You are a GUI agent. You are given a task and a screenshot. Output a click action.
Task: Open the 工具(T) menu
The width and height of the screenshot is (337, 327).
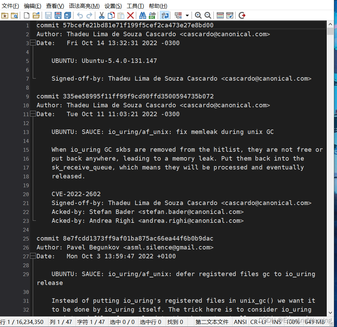point(135,6)
